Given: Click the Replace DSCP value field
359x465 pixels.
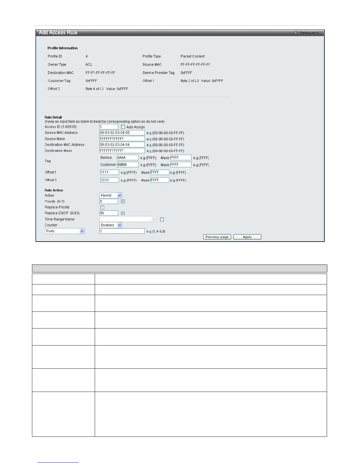Looking at the screenshot, I should (x=109, y=213).
